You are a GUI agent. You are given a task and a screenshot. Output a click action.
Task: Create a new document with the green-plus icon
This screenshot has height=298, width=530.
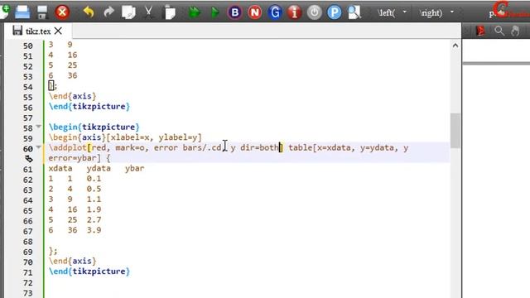click(x=5, y=12)
